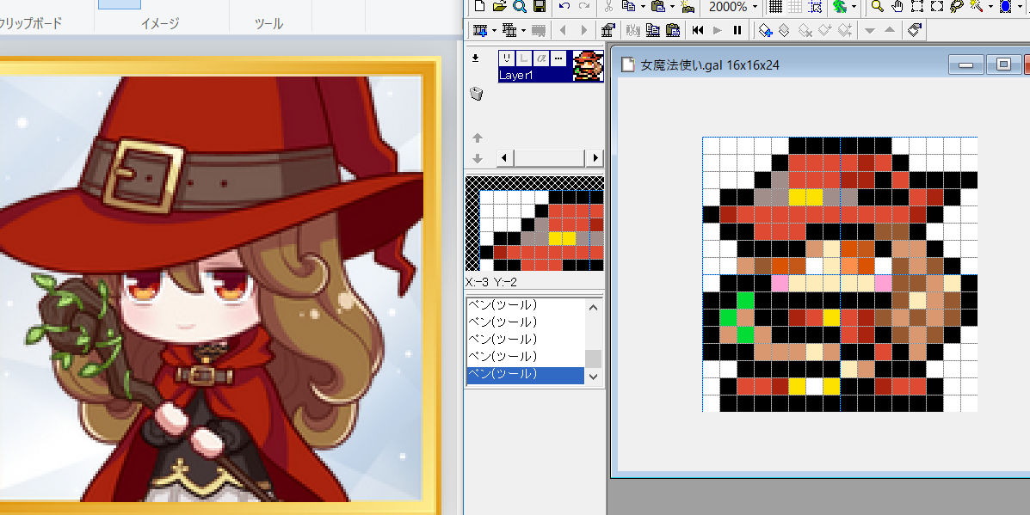Select the Hand pan tool
The width and height of the screenshot is (1030, 515).
[897, 7]
